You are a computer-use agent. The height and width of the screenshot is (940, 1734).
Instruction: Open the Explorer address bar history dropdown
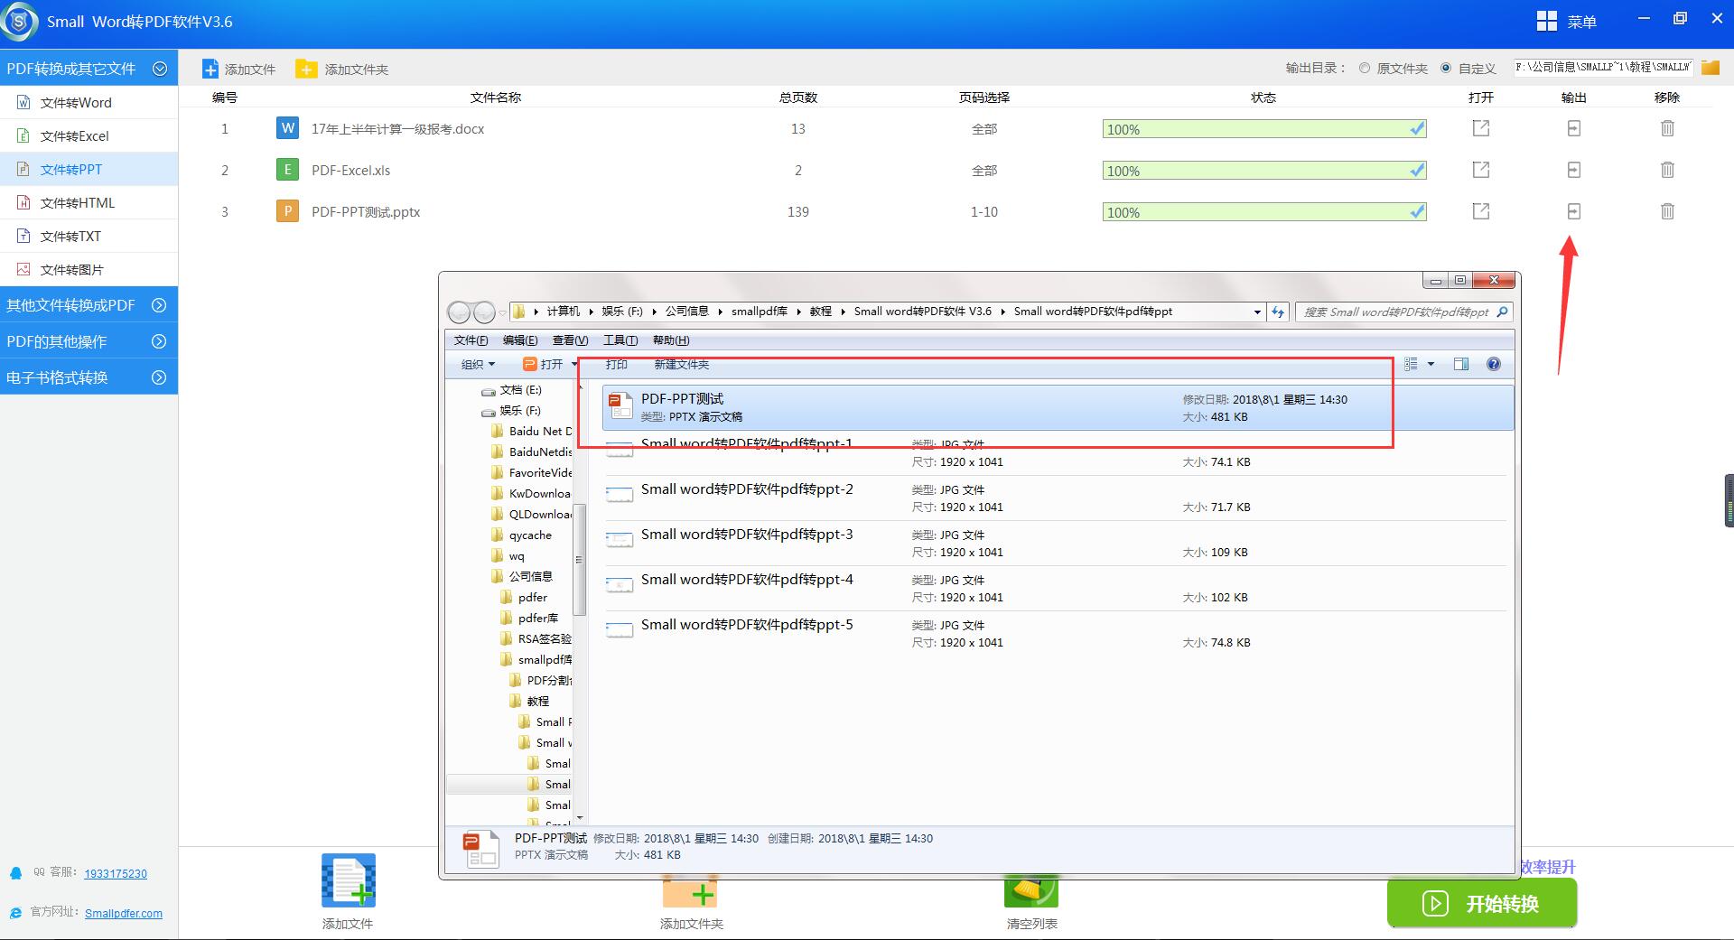tap(1257, 312)
